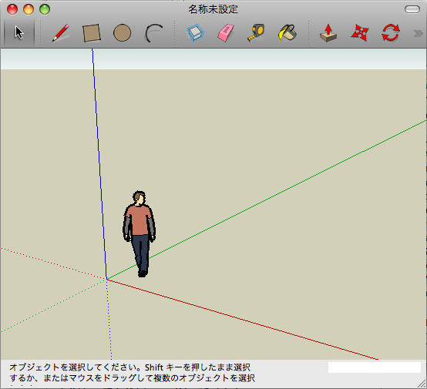
Task: Activate the Rotate tool
Action: (x=391, y=32)
